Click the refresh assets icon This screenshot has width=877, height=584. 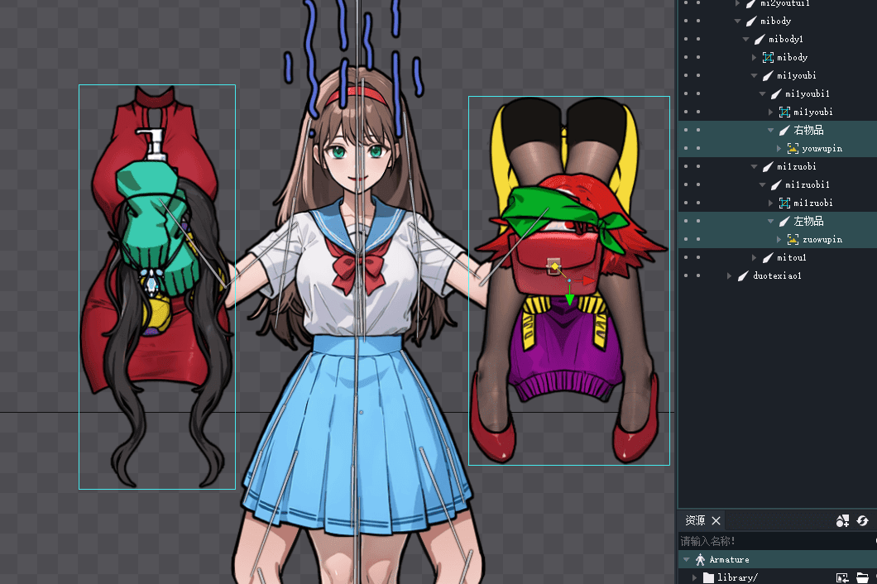(862, 520)
